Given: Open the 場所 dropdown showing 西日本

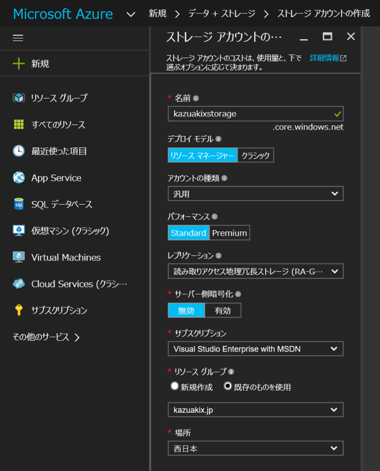Looking at the screenshot, I should click(255, 448).
